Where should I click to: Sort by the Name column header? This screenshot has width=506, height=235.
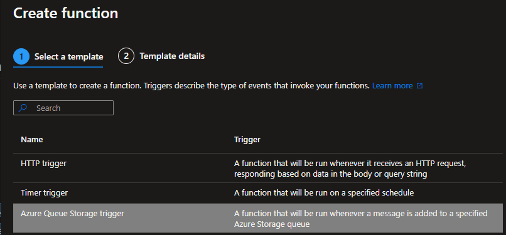click(31, 140)
